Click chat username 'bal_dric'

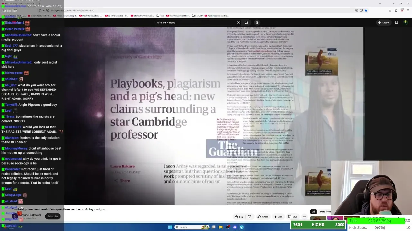click(11, 85)
